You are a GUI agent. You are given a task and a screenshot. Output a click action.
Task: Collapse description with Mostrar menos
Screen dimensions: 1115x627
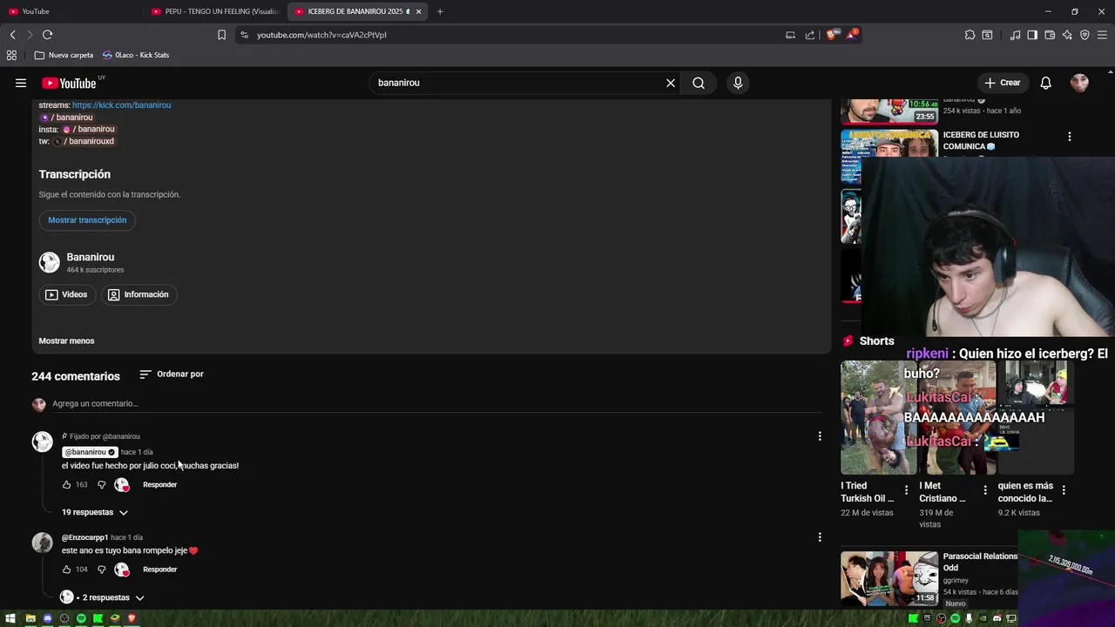tap(66, 341)
